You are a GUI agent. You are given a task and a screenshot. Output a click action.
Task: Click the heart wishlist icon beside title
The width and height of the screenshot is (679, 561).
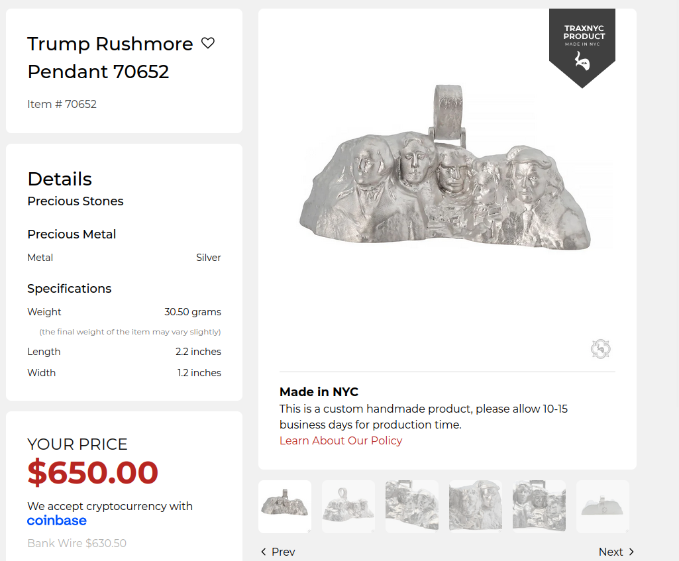(208, 44)
